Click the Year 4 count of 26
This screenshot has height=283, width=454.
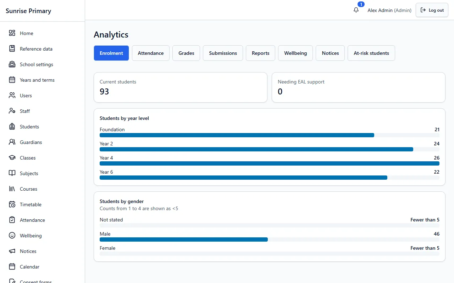point(437,158)
